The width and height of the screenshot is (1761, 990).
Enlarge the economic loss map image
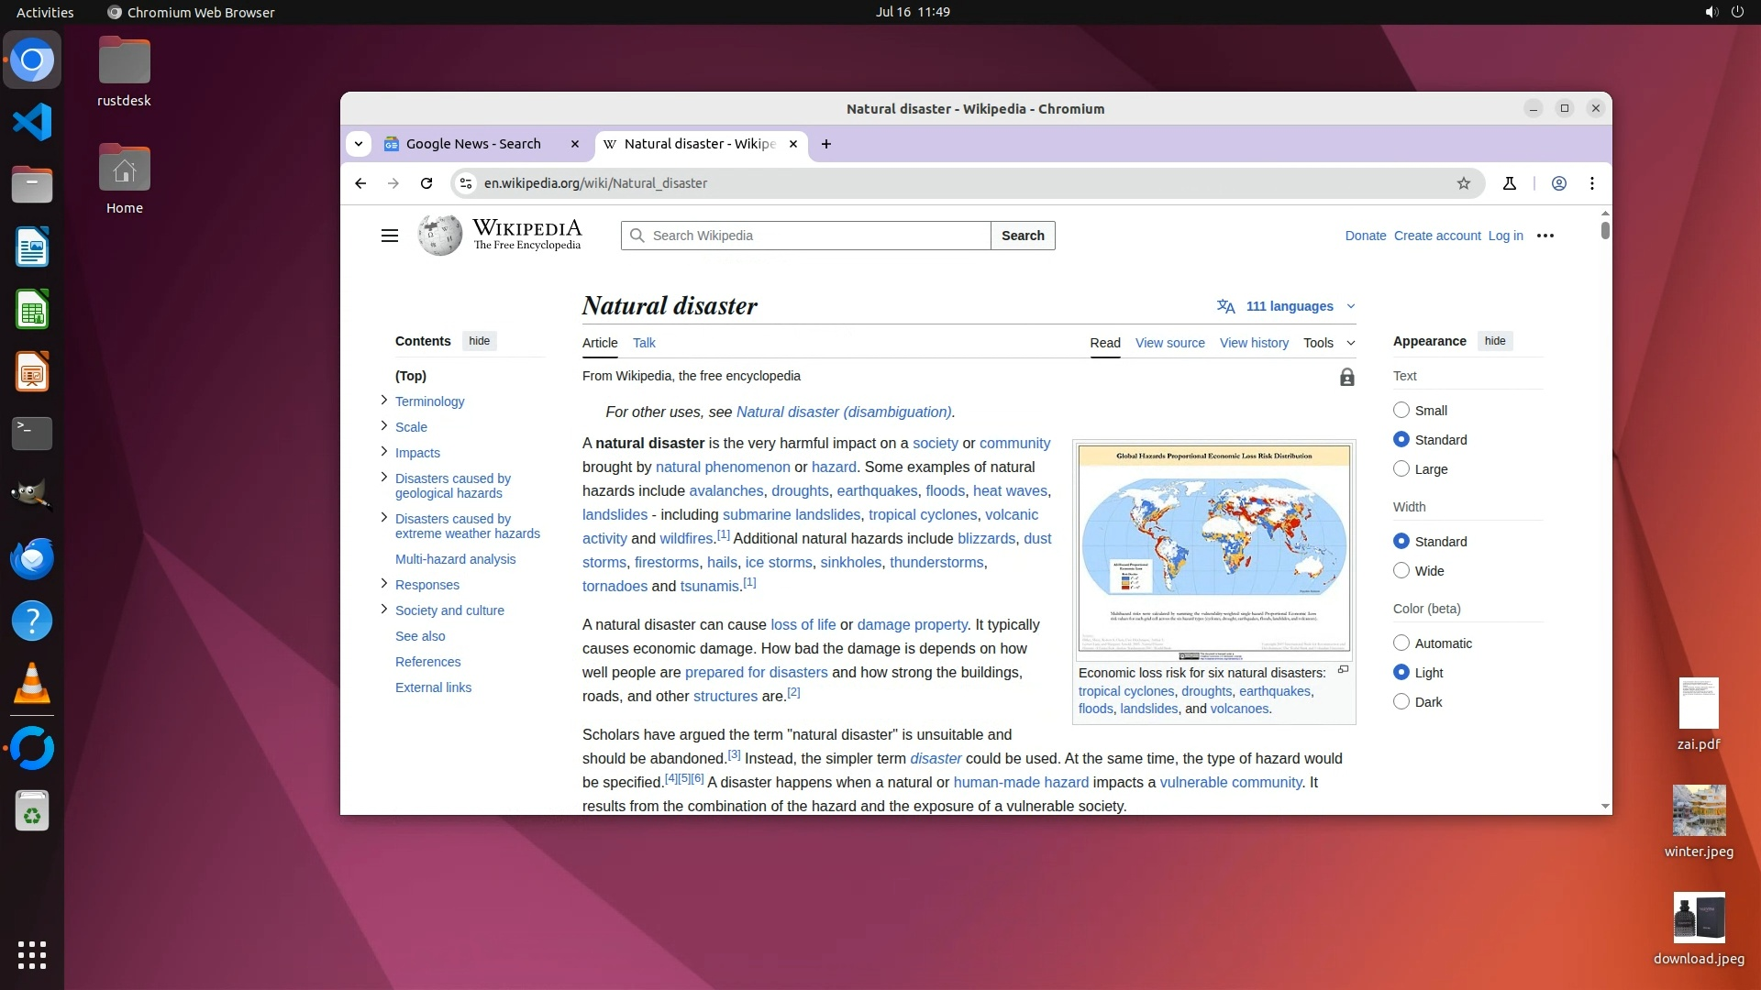(1343, 670)
